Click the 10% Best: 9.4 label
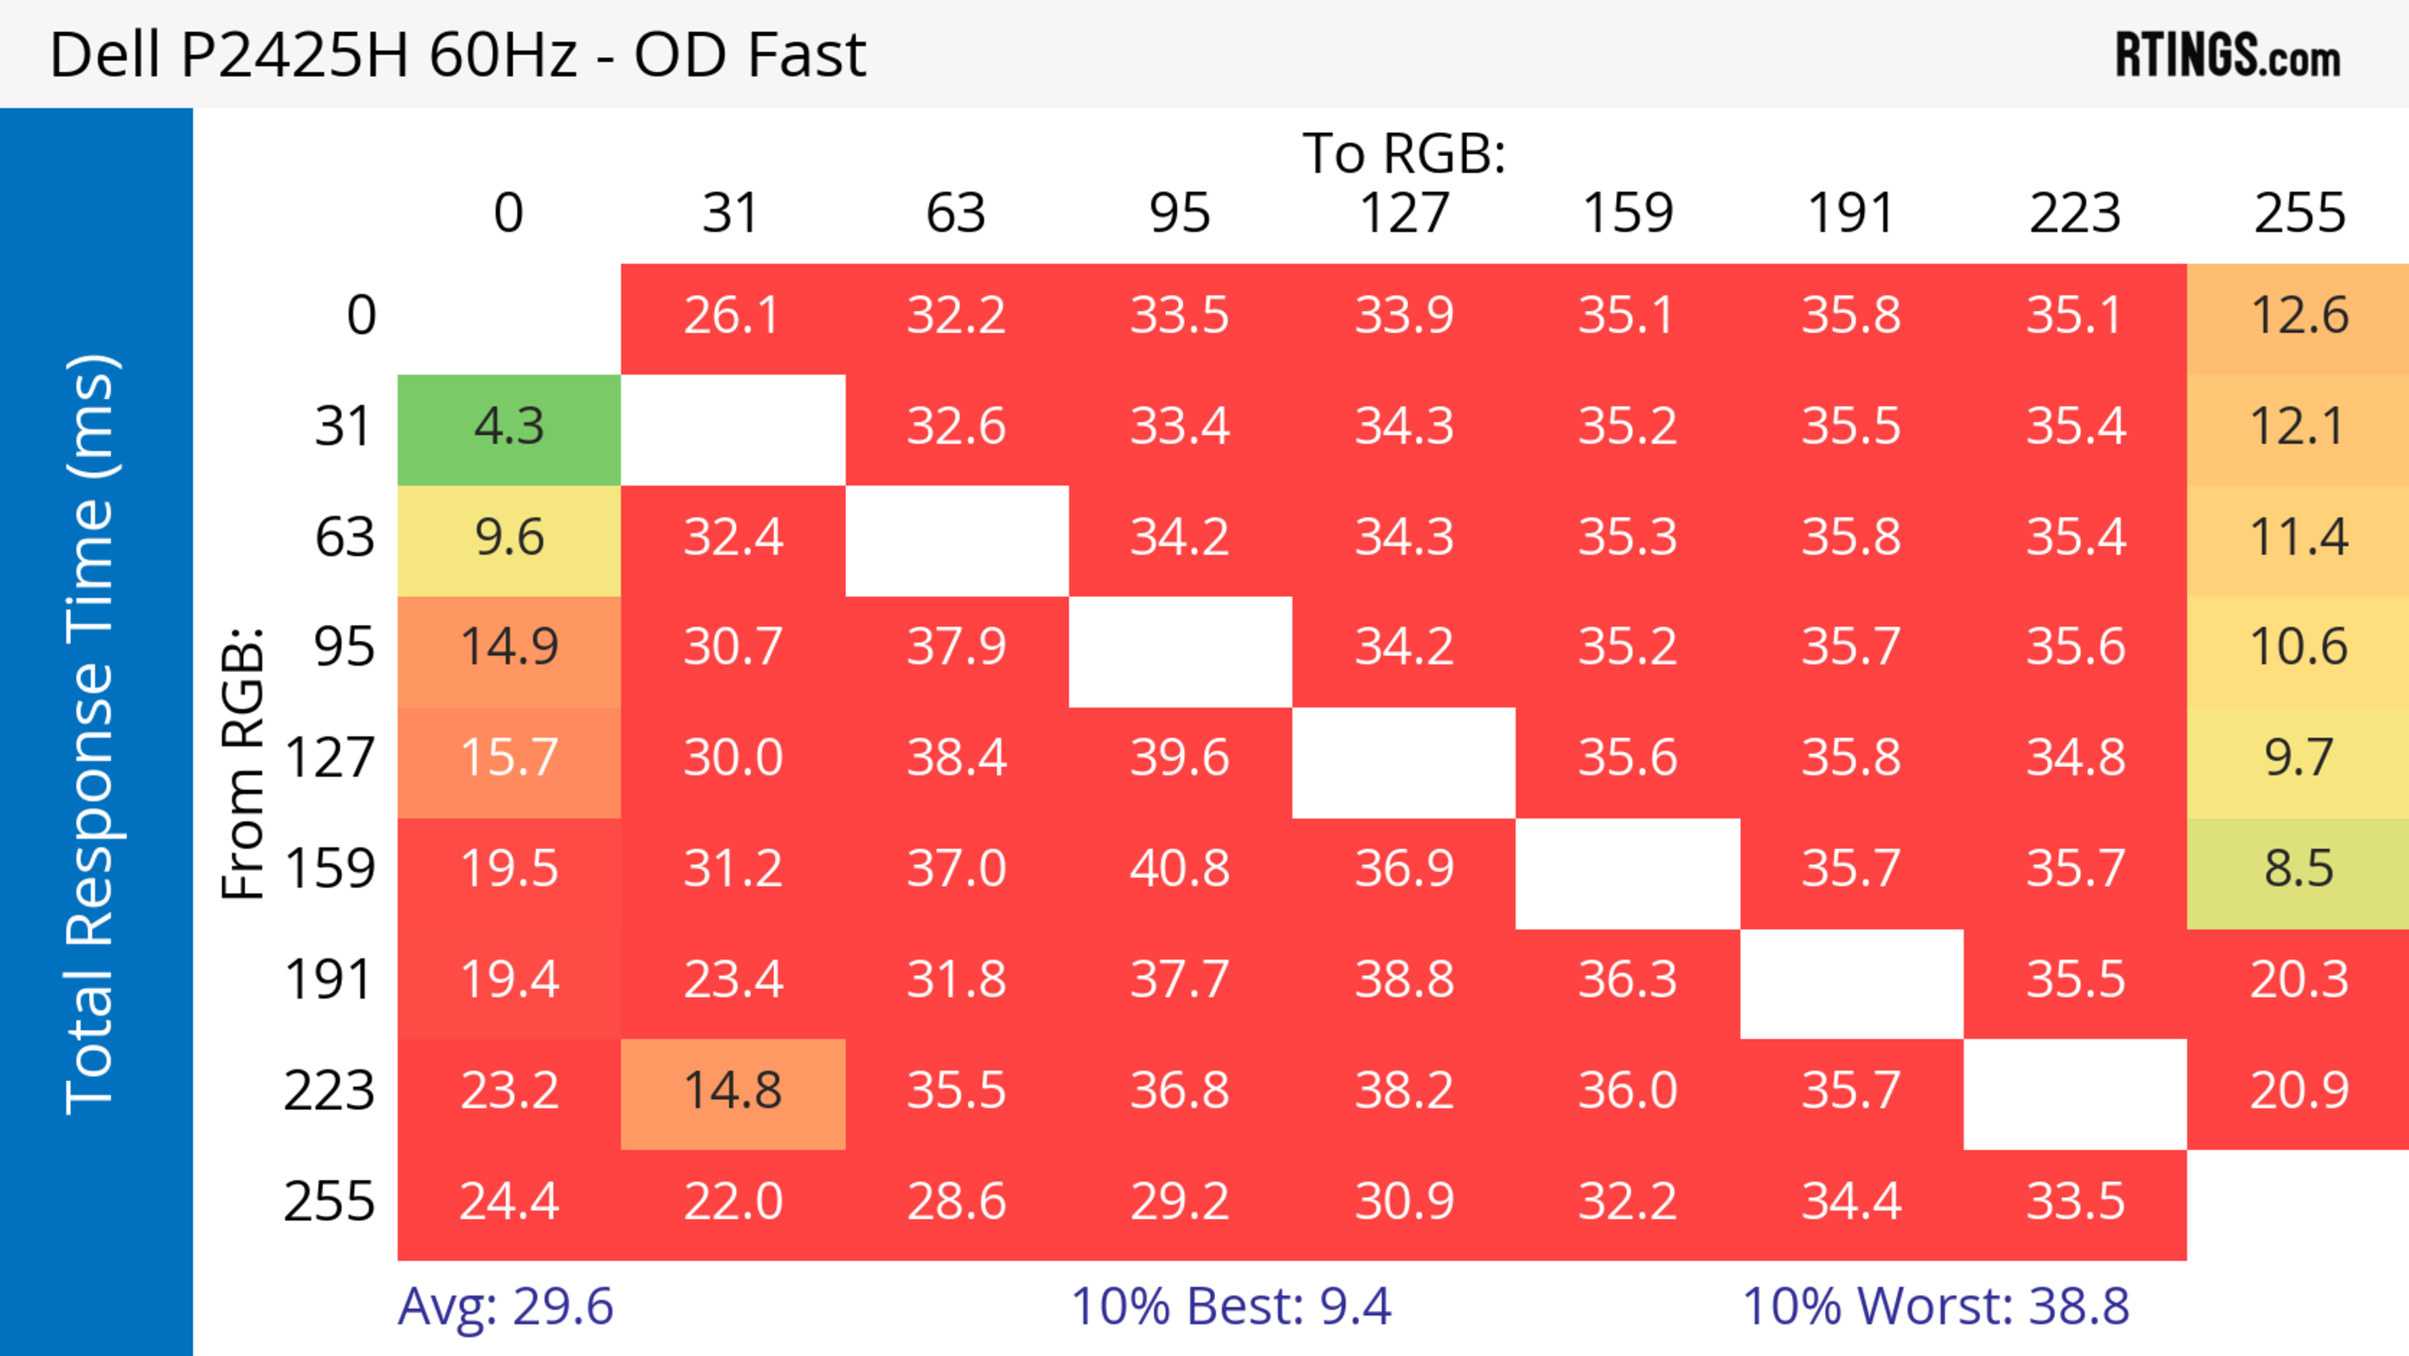2409x1356 pixels. (x=1231, y=1306)
